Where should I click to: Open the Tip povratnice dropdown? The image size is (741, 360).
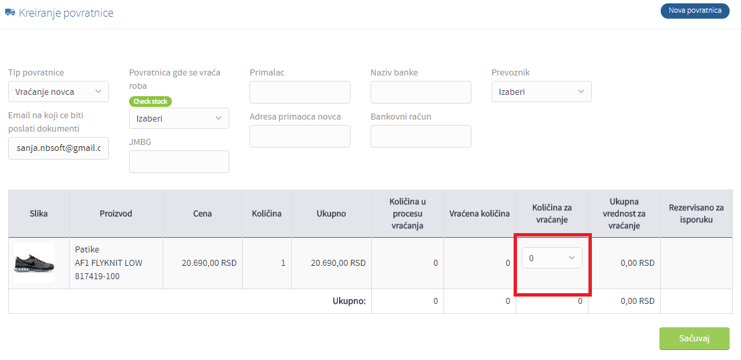click(x=59, y=92)
